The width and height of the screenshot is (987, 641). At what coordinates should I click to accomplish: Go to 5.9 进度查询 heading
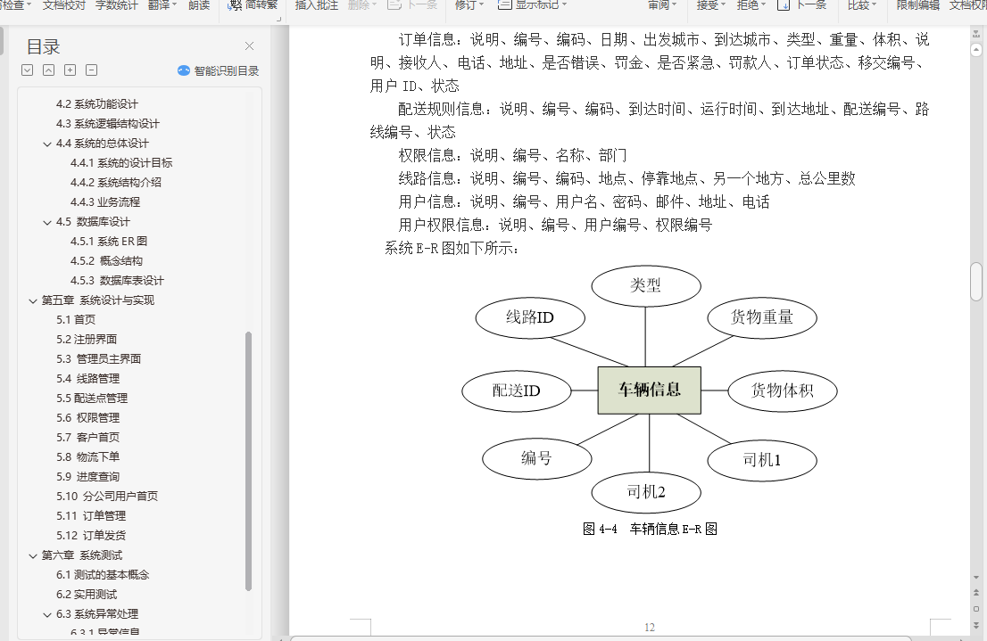(x=87, y=477)
